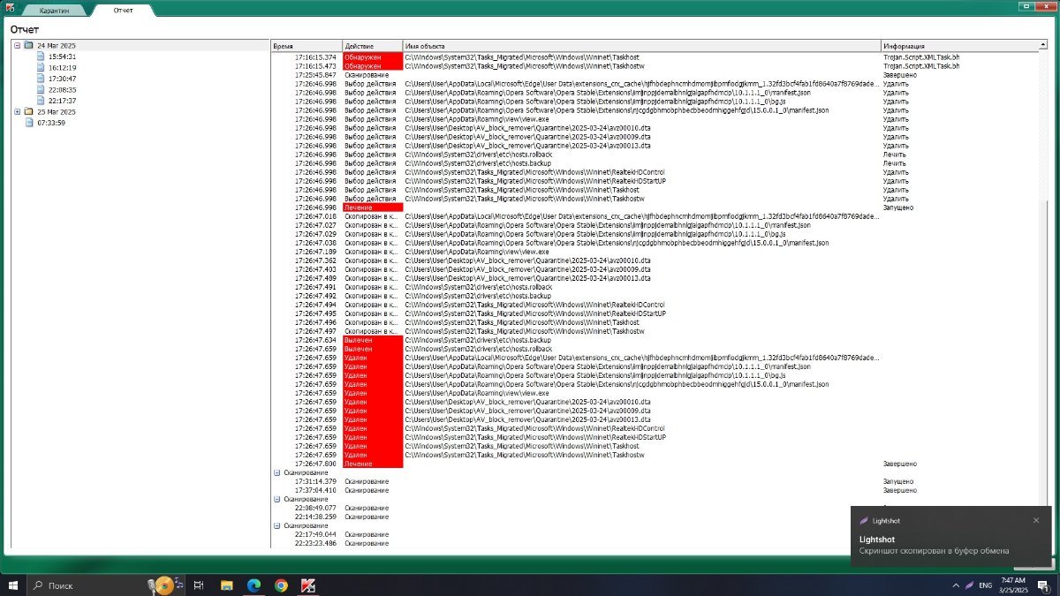The width and height of the screenshot is (1060, 596).
Task: Switch to the Карантин tab
Action: [x=53, y=10]
